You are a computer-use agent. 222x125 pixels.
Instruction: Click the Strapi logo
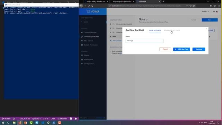(93, 11)
